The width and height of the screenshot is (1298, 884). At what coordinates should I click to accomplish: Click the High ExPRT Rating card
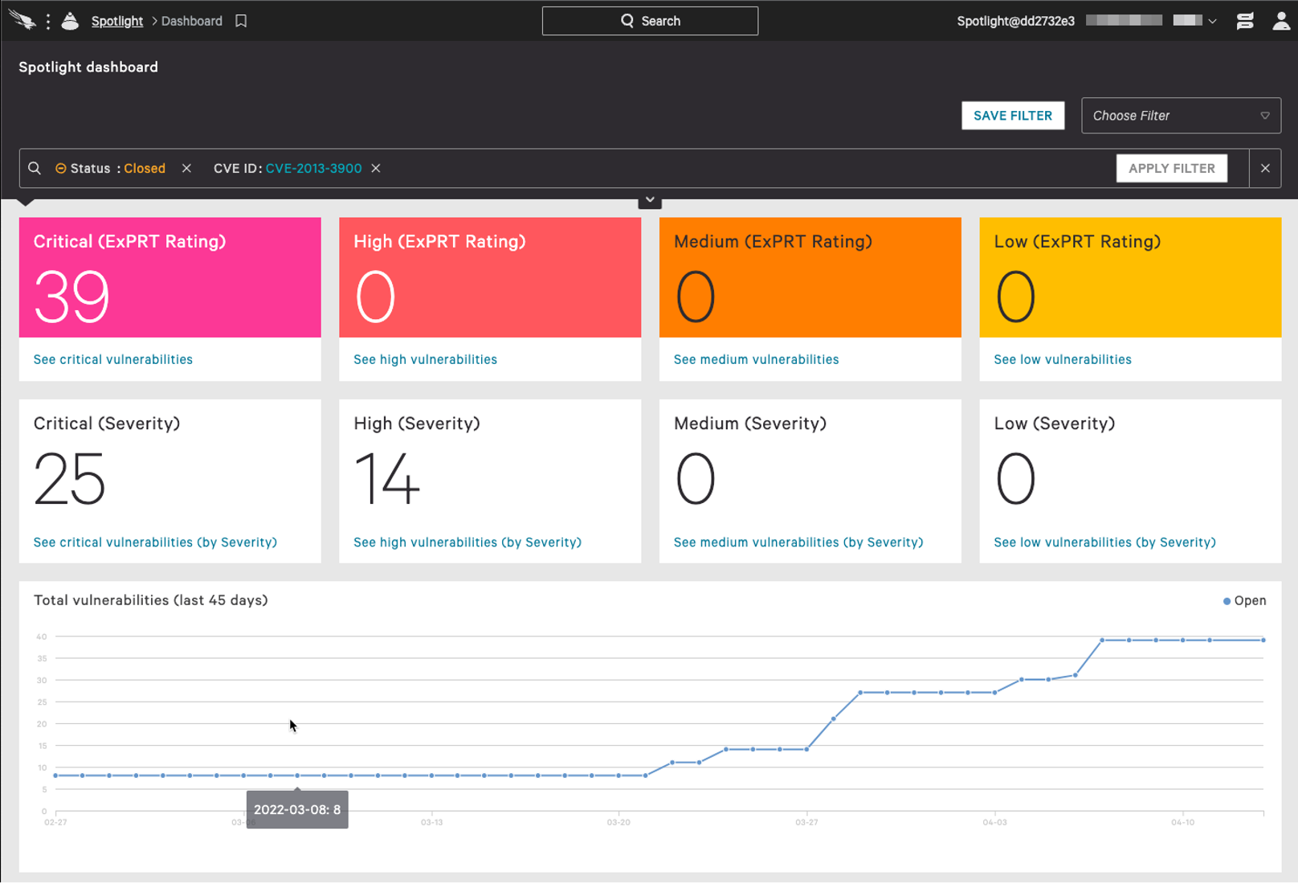tap(490, 277)
